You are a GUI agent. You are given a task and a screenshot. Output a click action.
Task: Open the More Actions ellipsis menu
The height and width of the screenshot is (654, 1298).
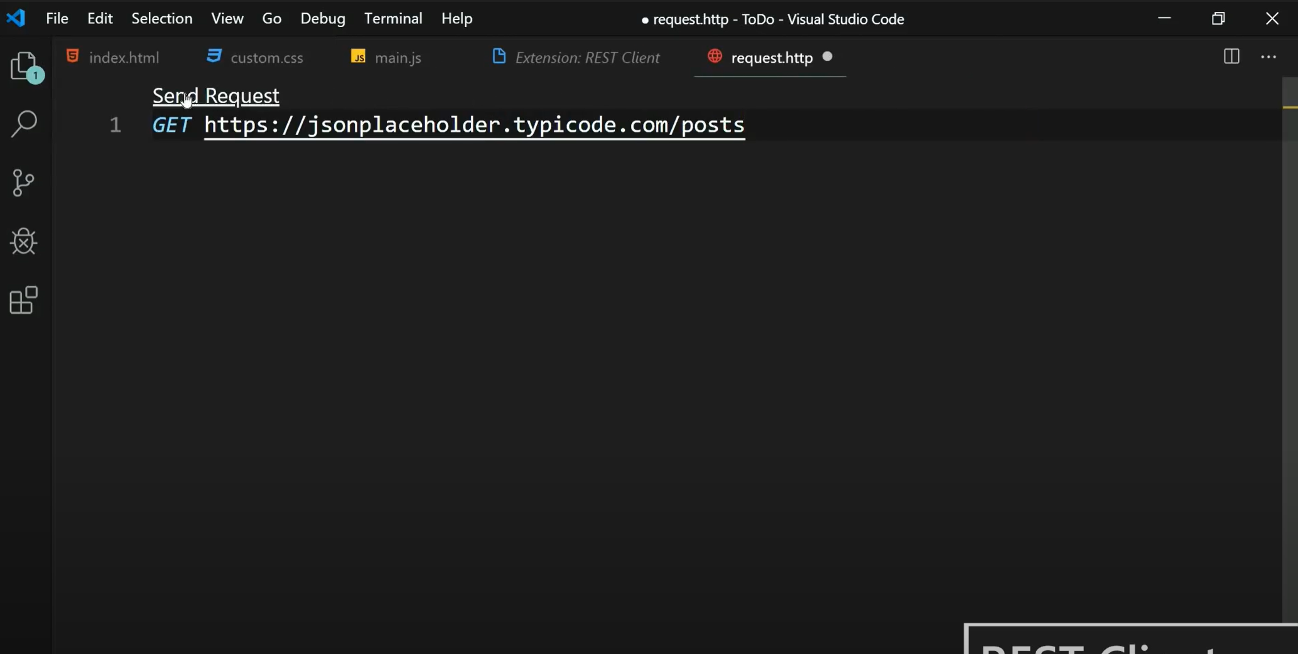click(1268, 57)
